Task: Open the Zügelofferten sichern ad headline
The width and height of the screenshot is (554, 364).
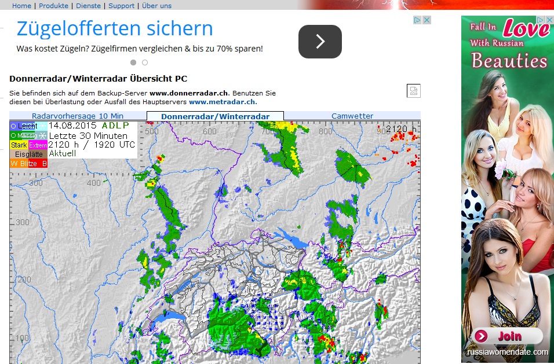Action: [x=115, y=28]
